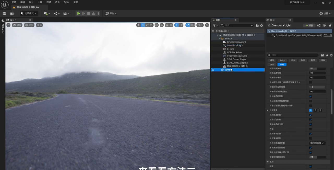Open the 选项模式 mode dropdown
The height and width of the screenshot is (170, 334).
point(29,13)
